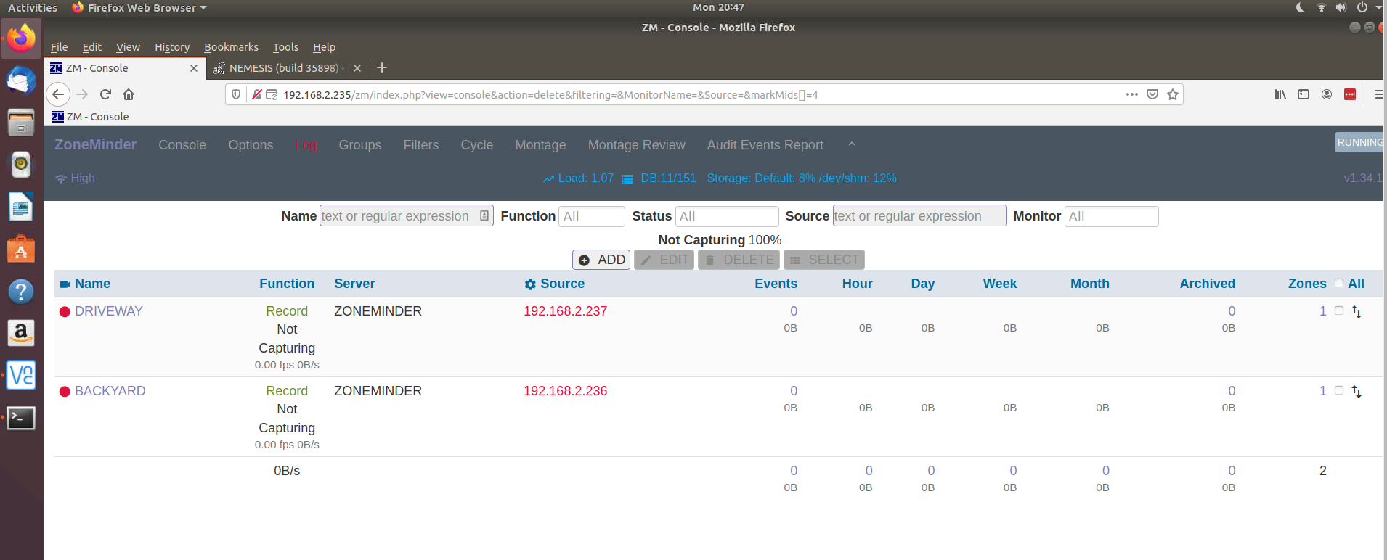Open the Firefox Tools menu
Screen dimensions: 1387x560
point(285,47)
